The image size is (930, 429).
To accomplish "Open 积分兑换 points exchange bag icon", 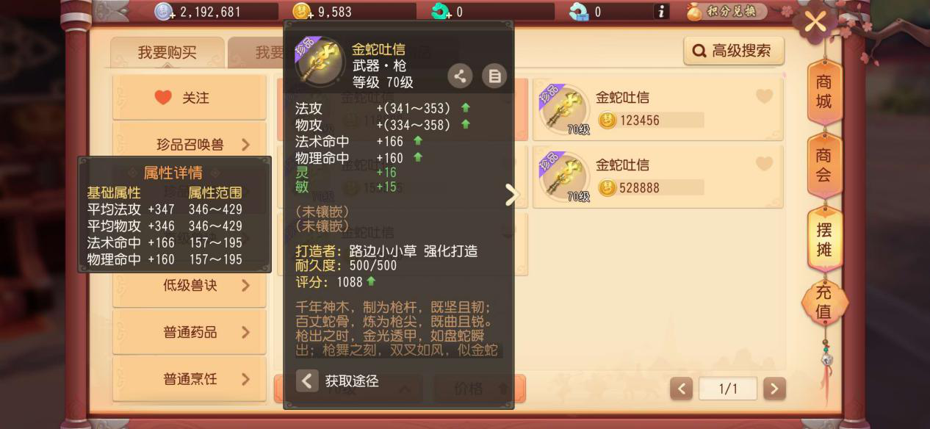I will (694, 11).
